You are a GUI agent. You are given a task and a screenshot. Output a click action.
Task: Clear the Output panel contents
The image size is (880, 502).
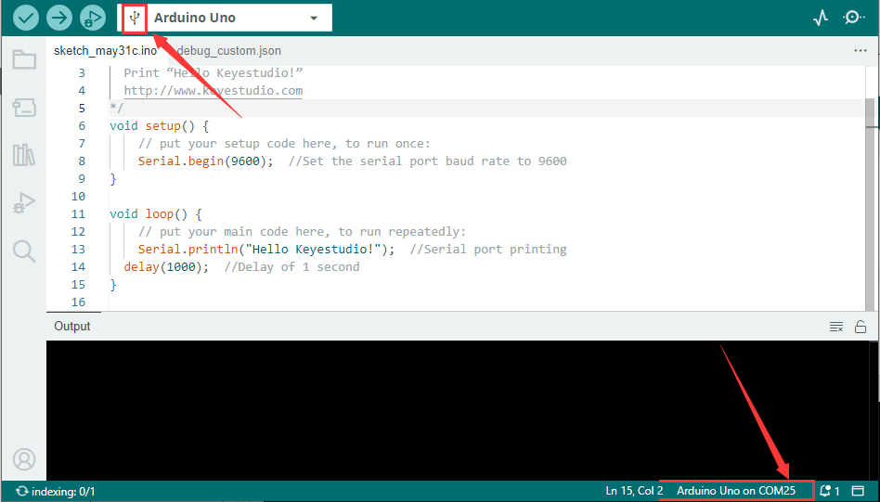tap(836, 327)
